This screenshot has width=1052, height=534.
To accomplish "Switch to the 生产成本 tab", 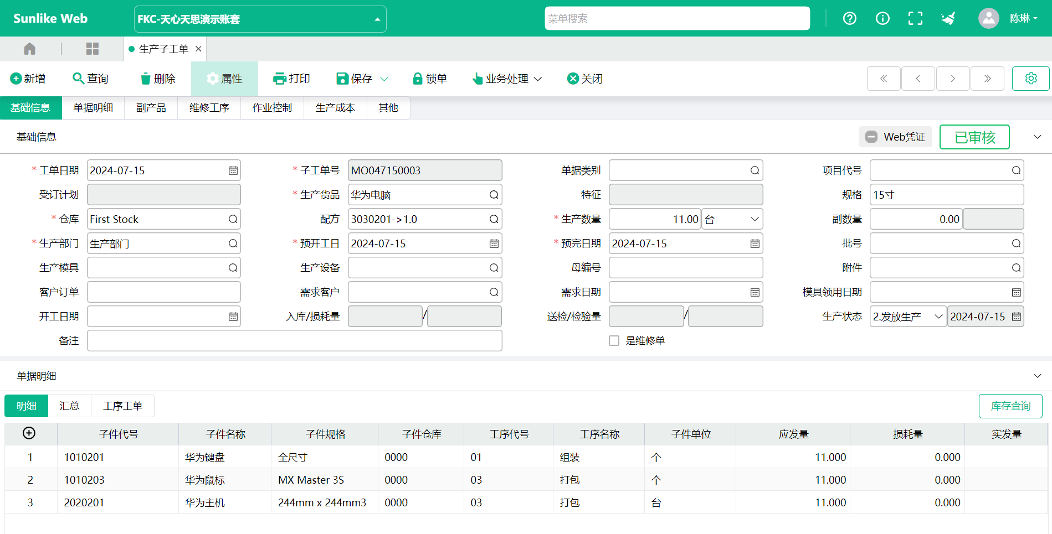I will point(335,108).
